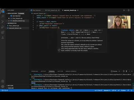
Task: Show errors and warnings count
Action: pos(4,91)
